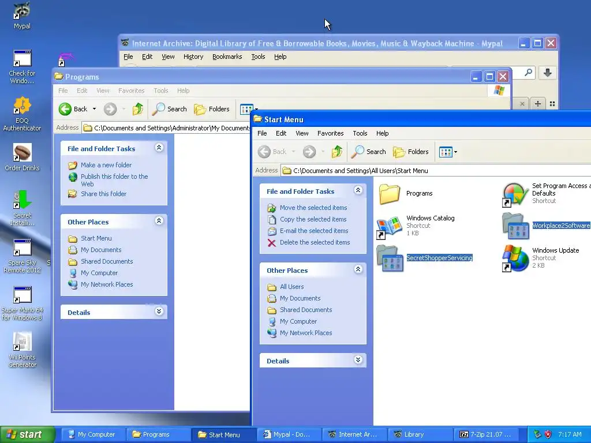Select the Windows Update shortcut
The height and width of the screenshot is (443, 591).
click(541, 258)
